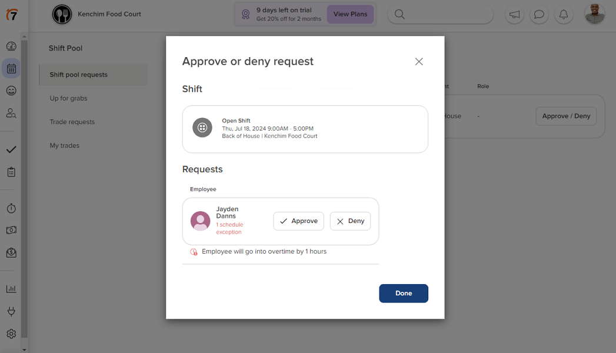Open the Schedule calendar icon in sidebar
This screenshot has width=616, height=353.
coord(11,68)
